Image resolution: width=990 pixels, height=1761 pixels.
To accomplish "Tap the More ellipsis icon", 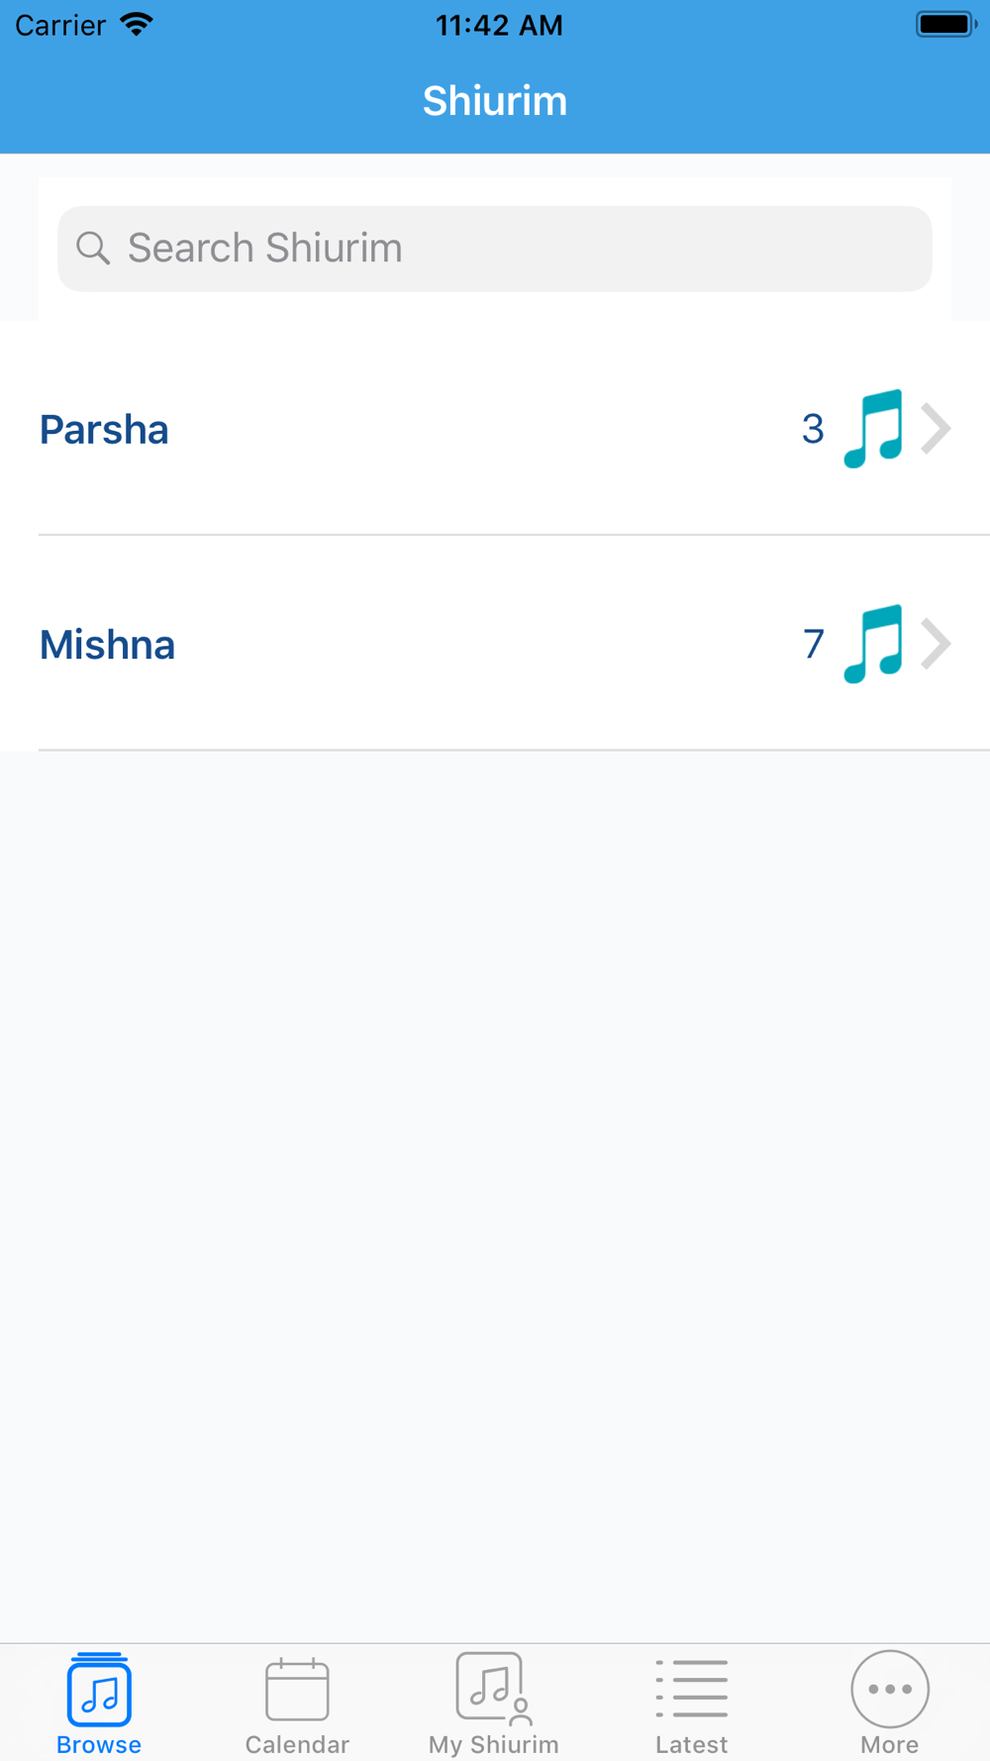I will pyautogui.click(x=890, y=1689).
